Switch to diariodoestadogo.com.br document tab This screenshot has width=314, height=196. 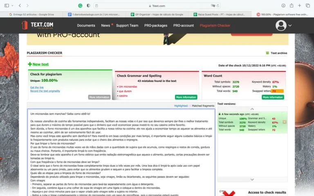94,14
